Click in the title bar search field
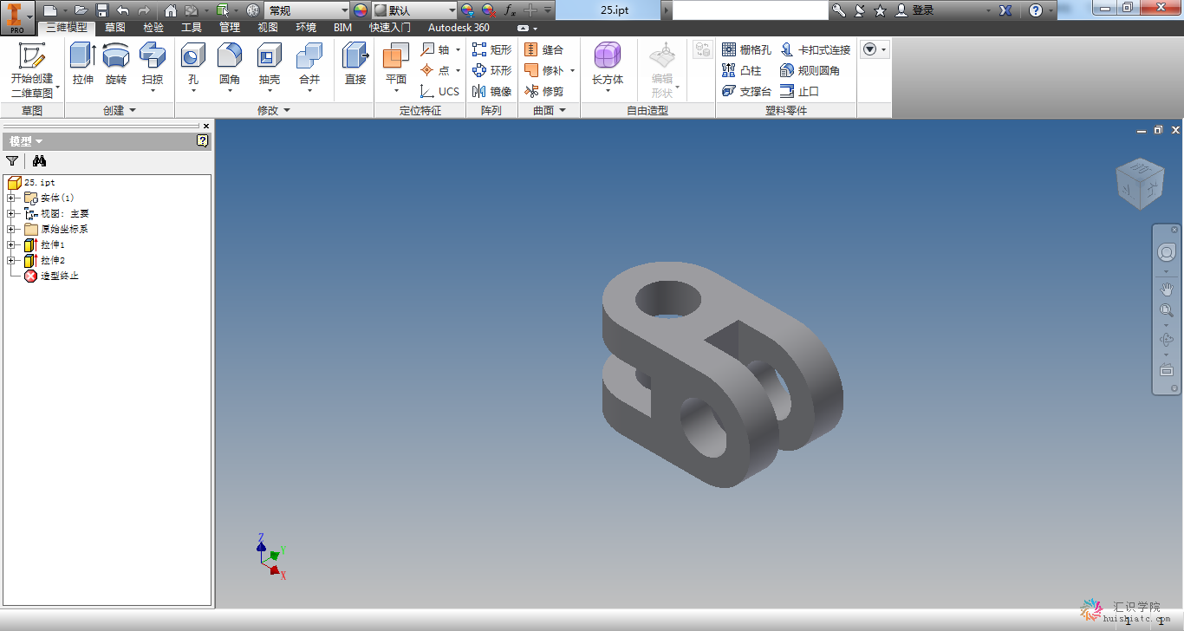The image size is (1184, 631). [x=751, y=10]
